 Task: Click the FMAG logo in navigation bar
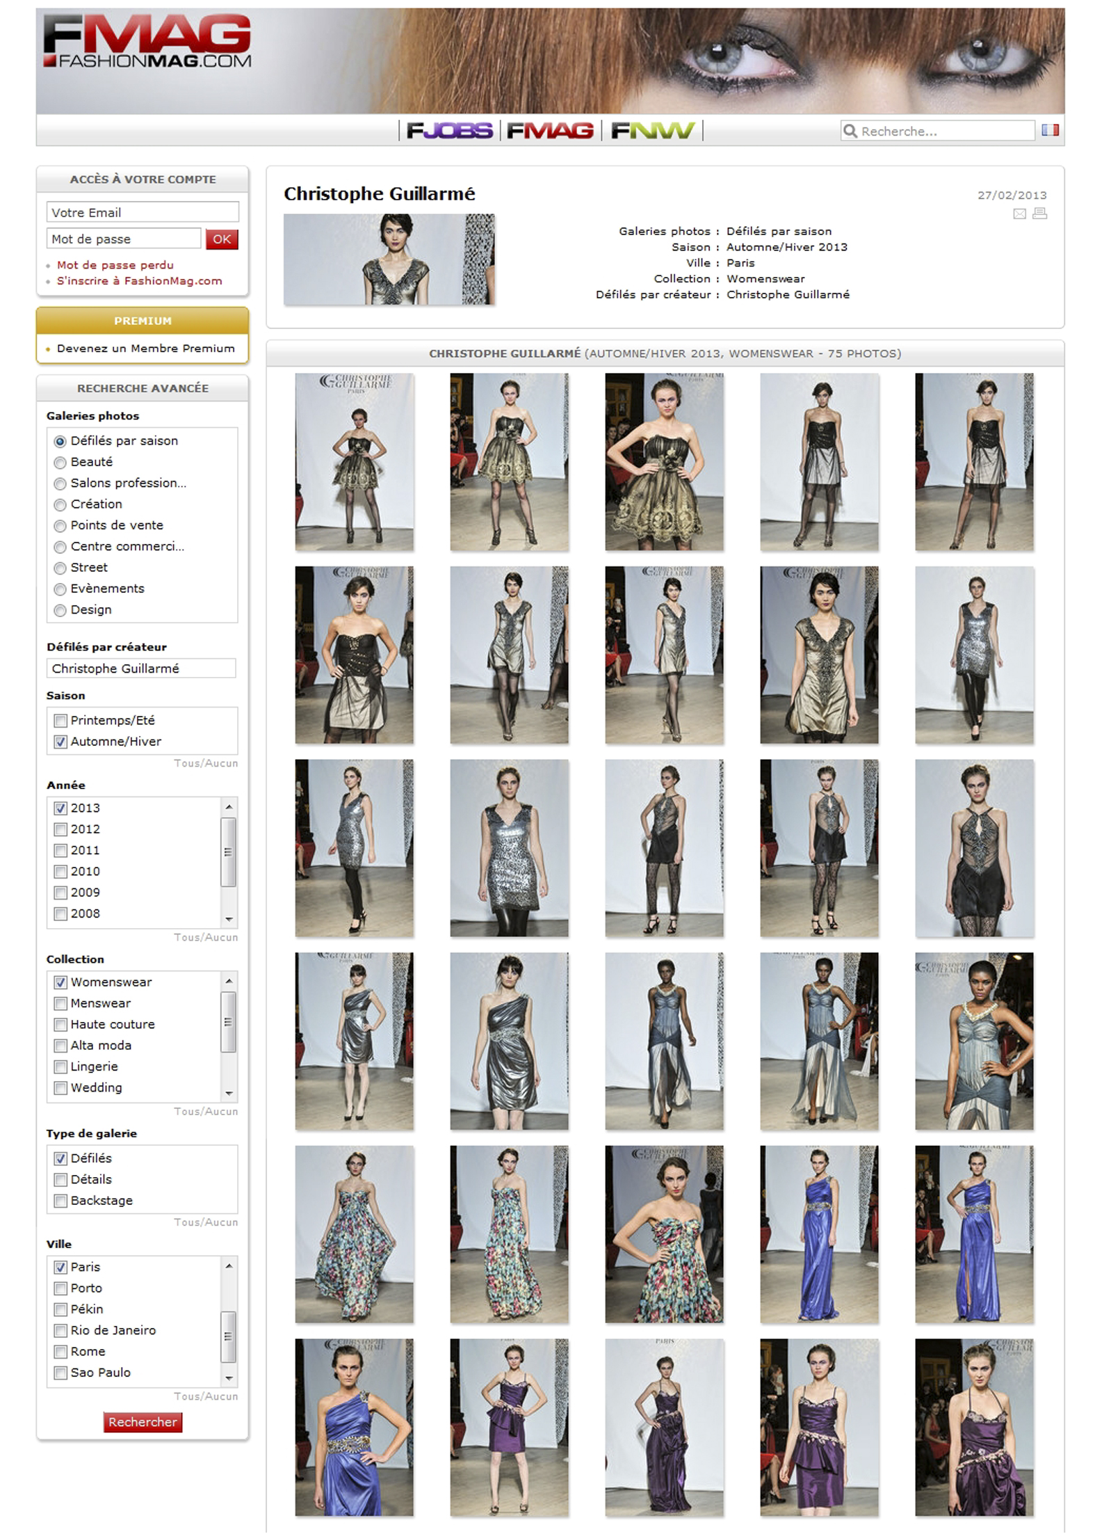point(550,131)
